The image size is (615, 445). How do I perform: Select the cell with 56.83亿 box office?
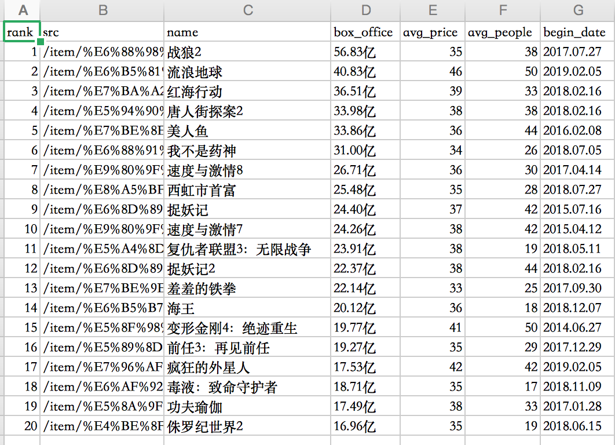tap(365, 52)
